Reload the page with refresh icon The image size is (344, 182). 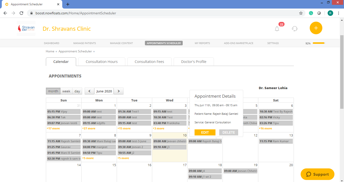(x=21, y=13)
